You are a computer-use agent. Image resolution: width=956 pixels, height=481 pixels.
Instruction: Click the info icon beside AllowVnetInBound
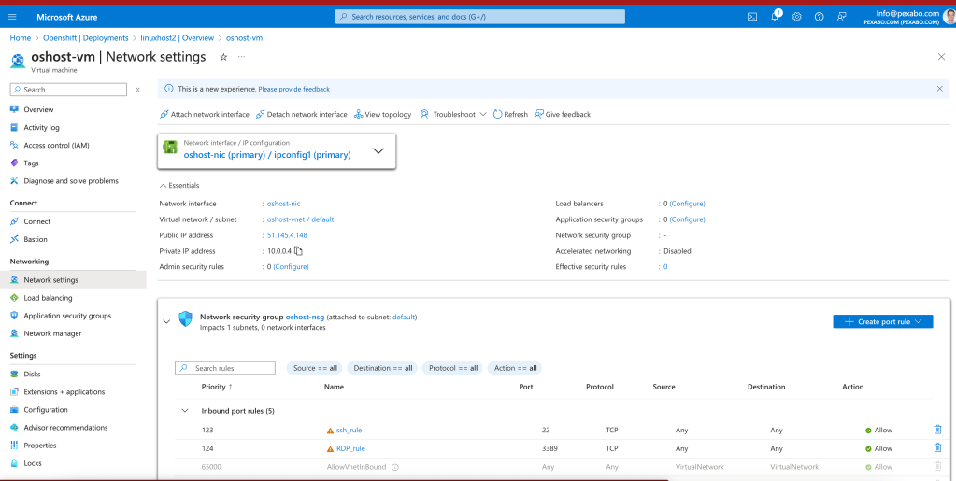(395, 467)
